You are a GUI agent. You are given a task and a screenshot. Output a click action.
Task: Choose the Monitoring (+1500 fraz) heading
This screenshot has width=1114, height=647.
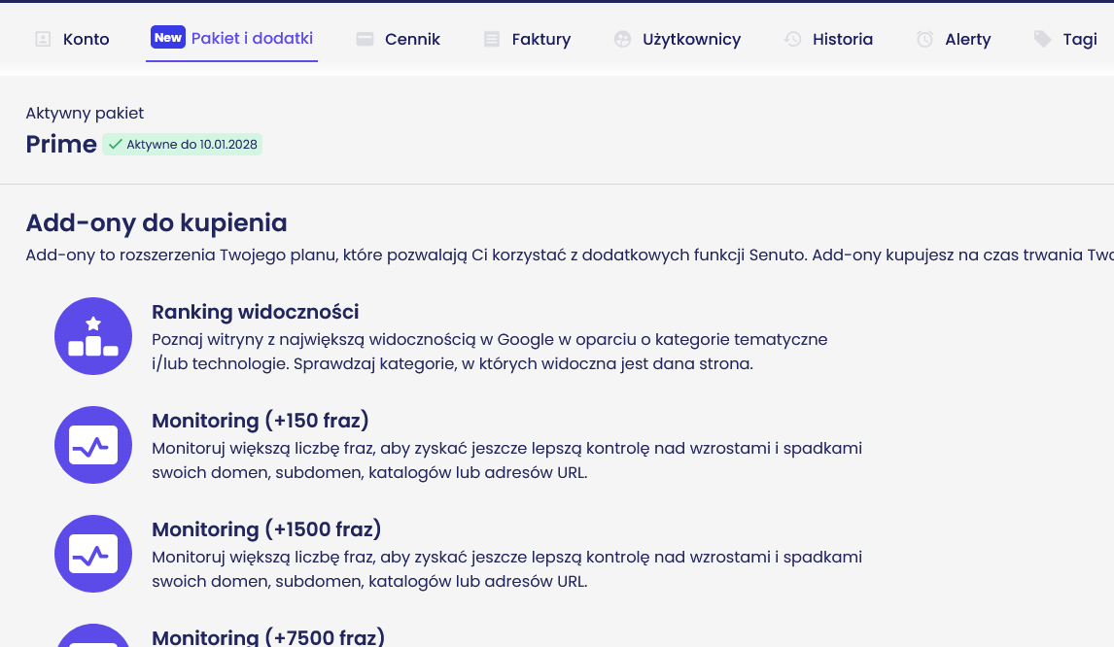pos(266,529)
